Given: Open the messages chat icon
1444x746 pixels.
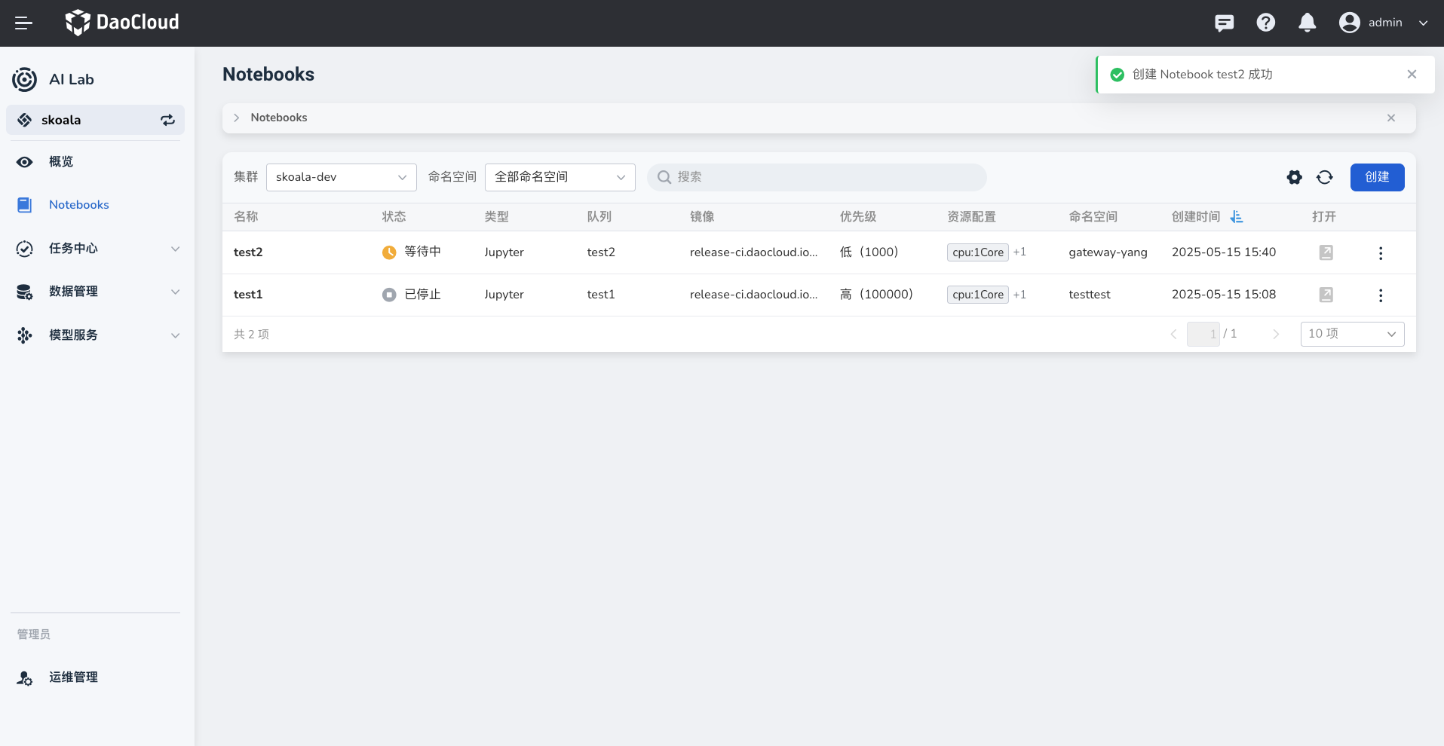Looking at the screenshot, I should (x=1224, y=23).
